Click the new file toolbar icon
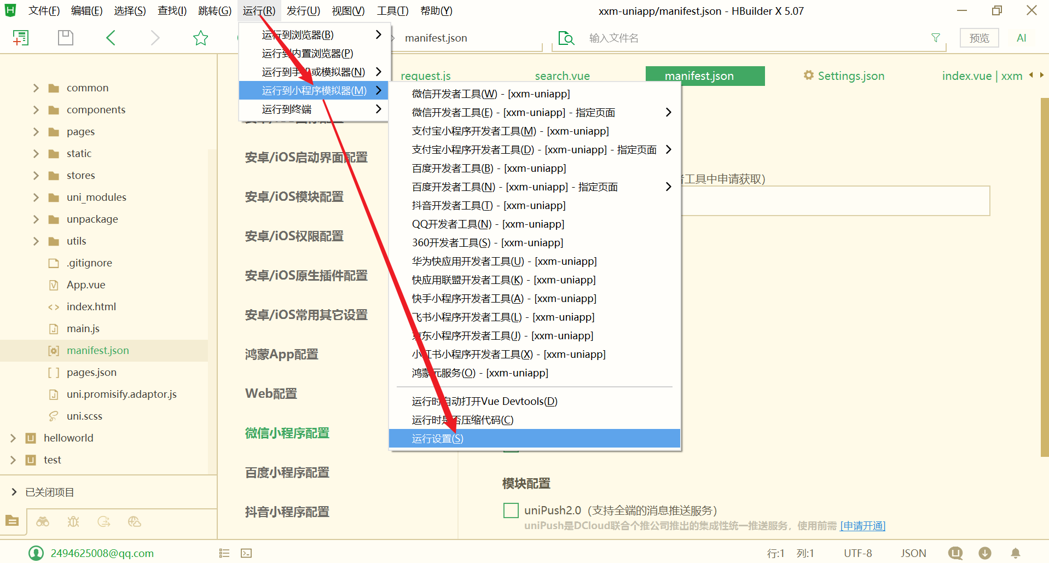The width and height of the screenshot is (1049, 563). point(21,38)
